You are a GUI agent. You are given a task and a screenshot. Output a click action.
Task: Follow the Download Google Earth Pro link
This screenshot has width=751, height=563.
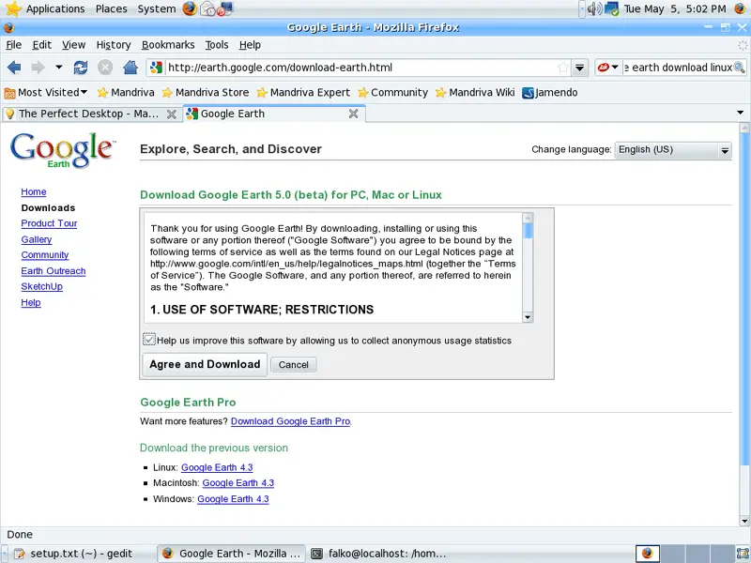[290, 421]
